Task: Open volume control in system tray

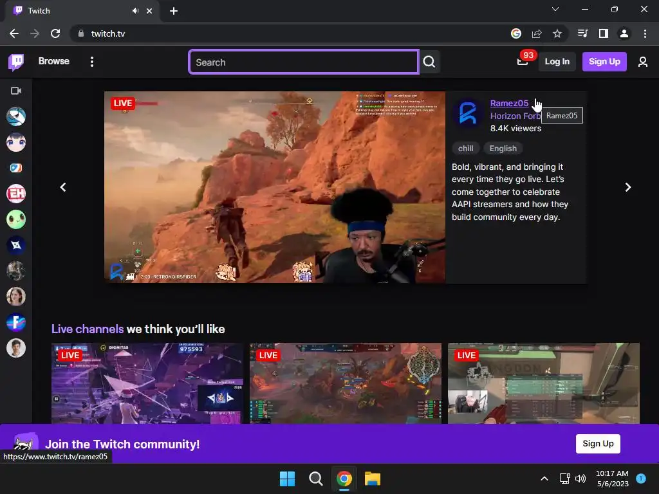Action: click(x=580, y=479)
